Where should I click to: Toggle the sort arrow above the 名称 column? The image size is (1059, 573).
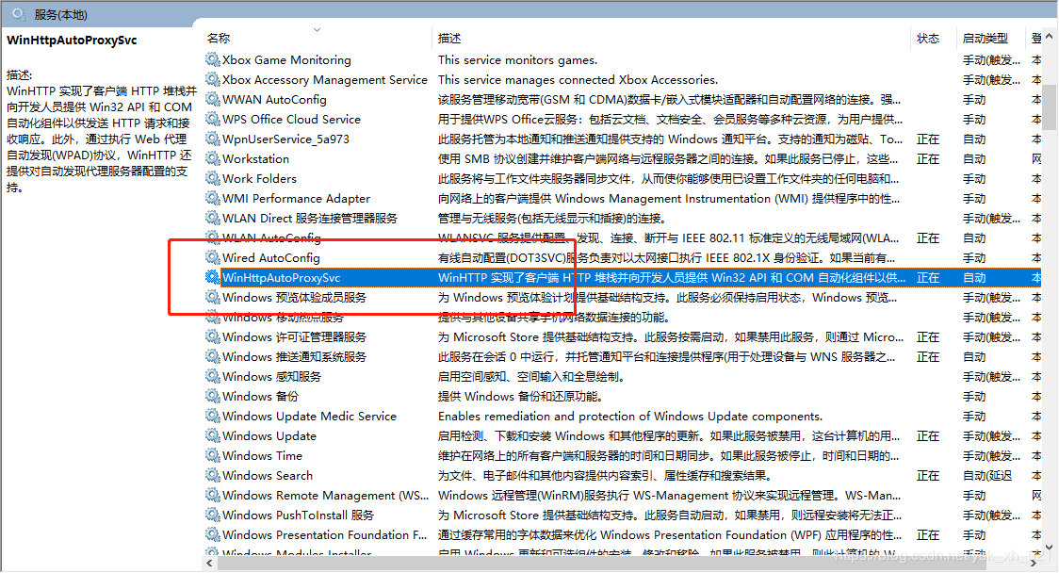pos(318,27)
